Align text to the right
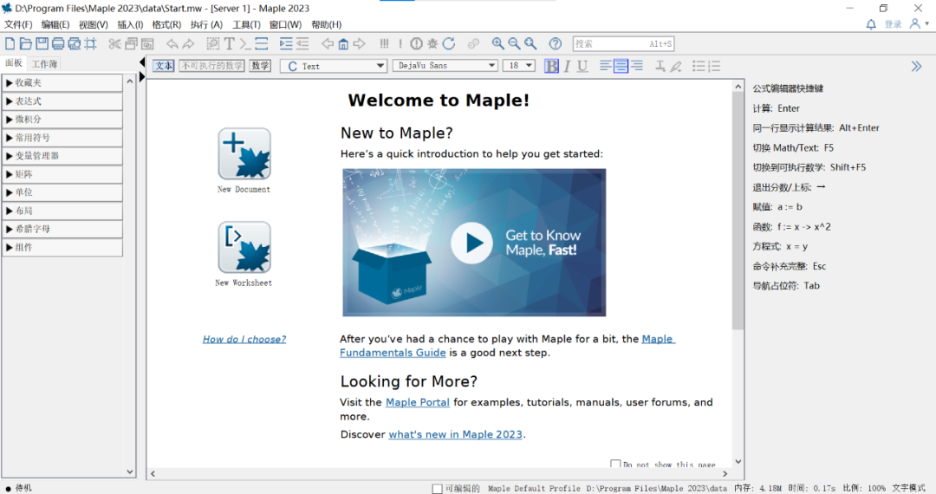 point(637,66)
